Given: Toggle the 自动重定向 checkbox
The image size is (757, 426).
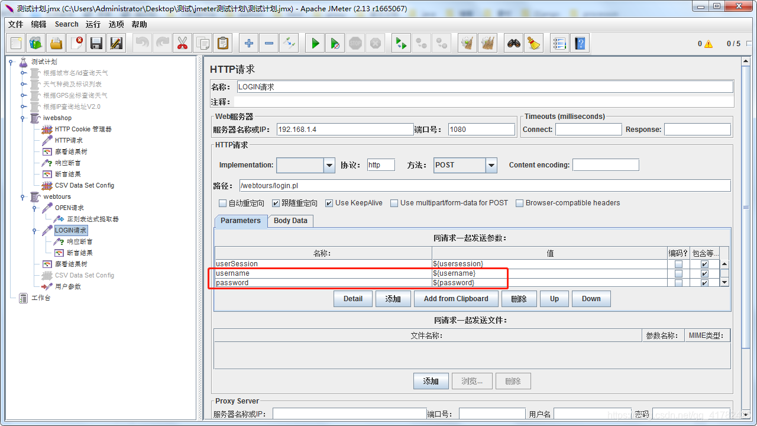Looking at the screenshot, I should [x=223, y=203].
